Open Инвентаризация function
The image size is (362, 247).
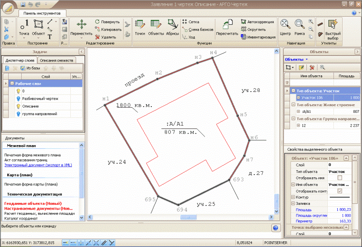click(x=258, y=37)
